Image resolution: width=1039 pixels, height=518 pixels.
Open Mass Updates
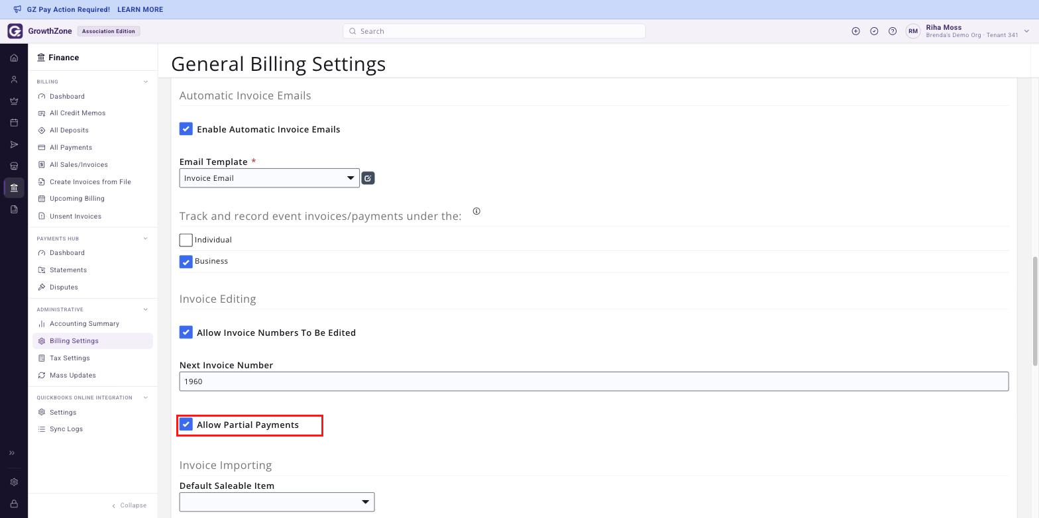click(73, 376)
